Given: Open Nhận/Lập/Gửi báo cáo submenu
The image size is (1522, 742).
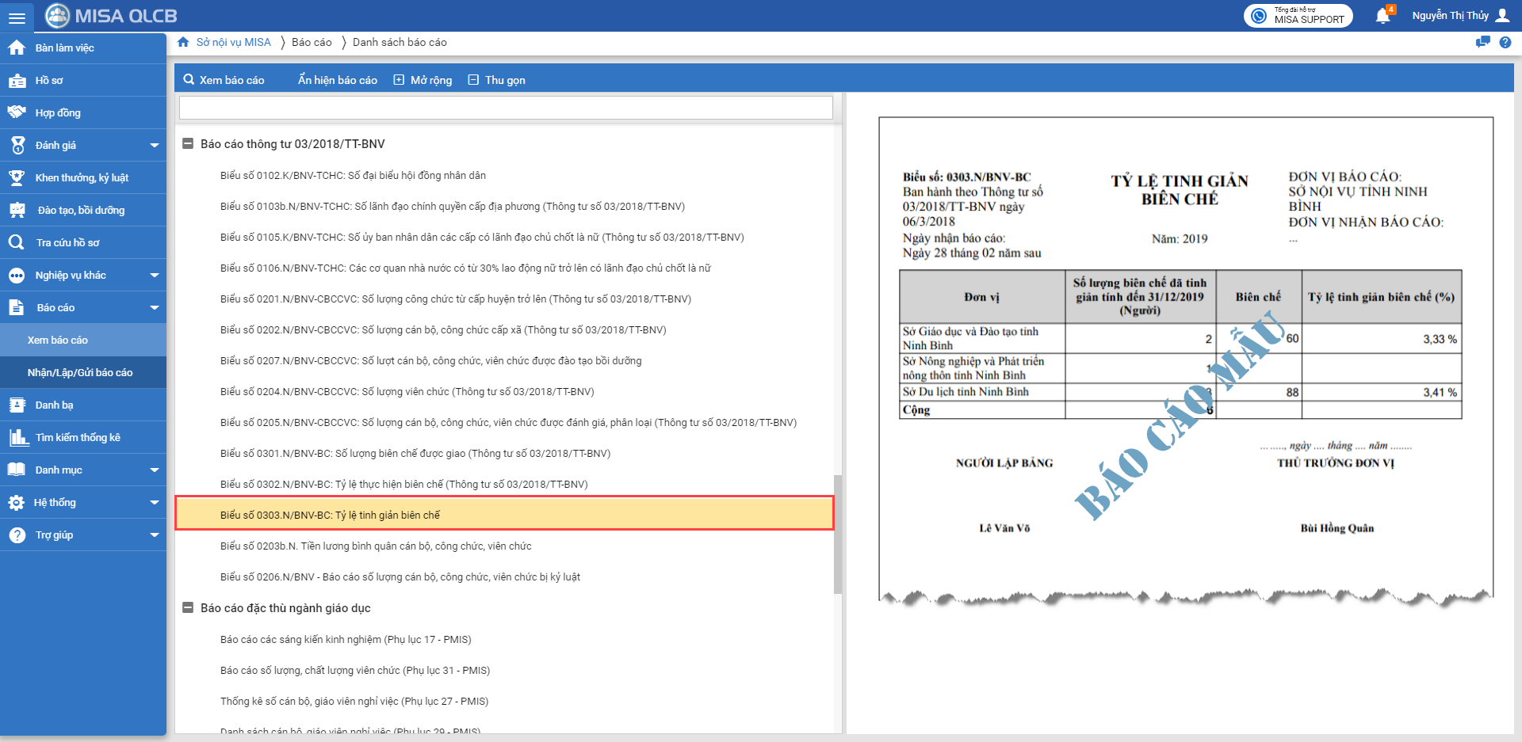Looking at the screenshot, I should coord(80,373).
